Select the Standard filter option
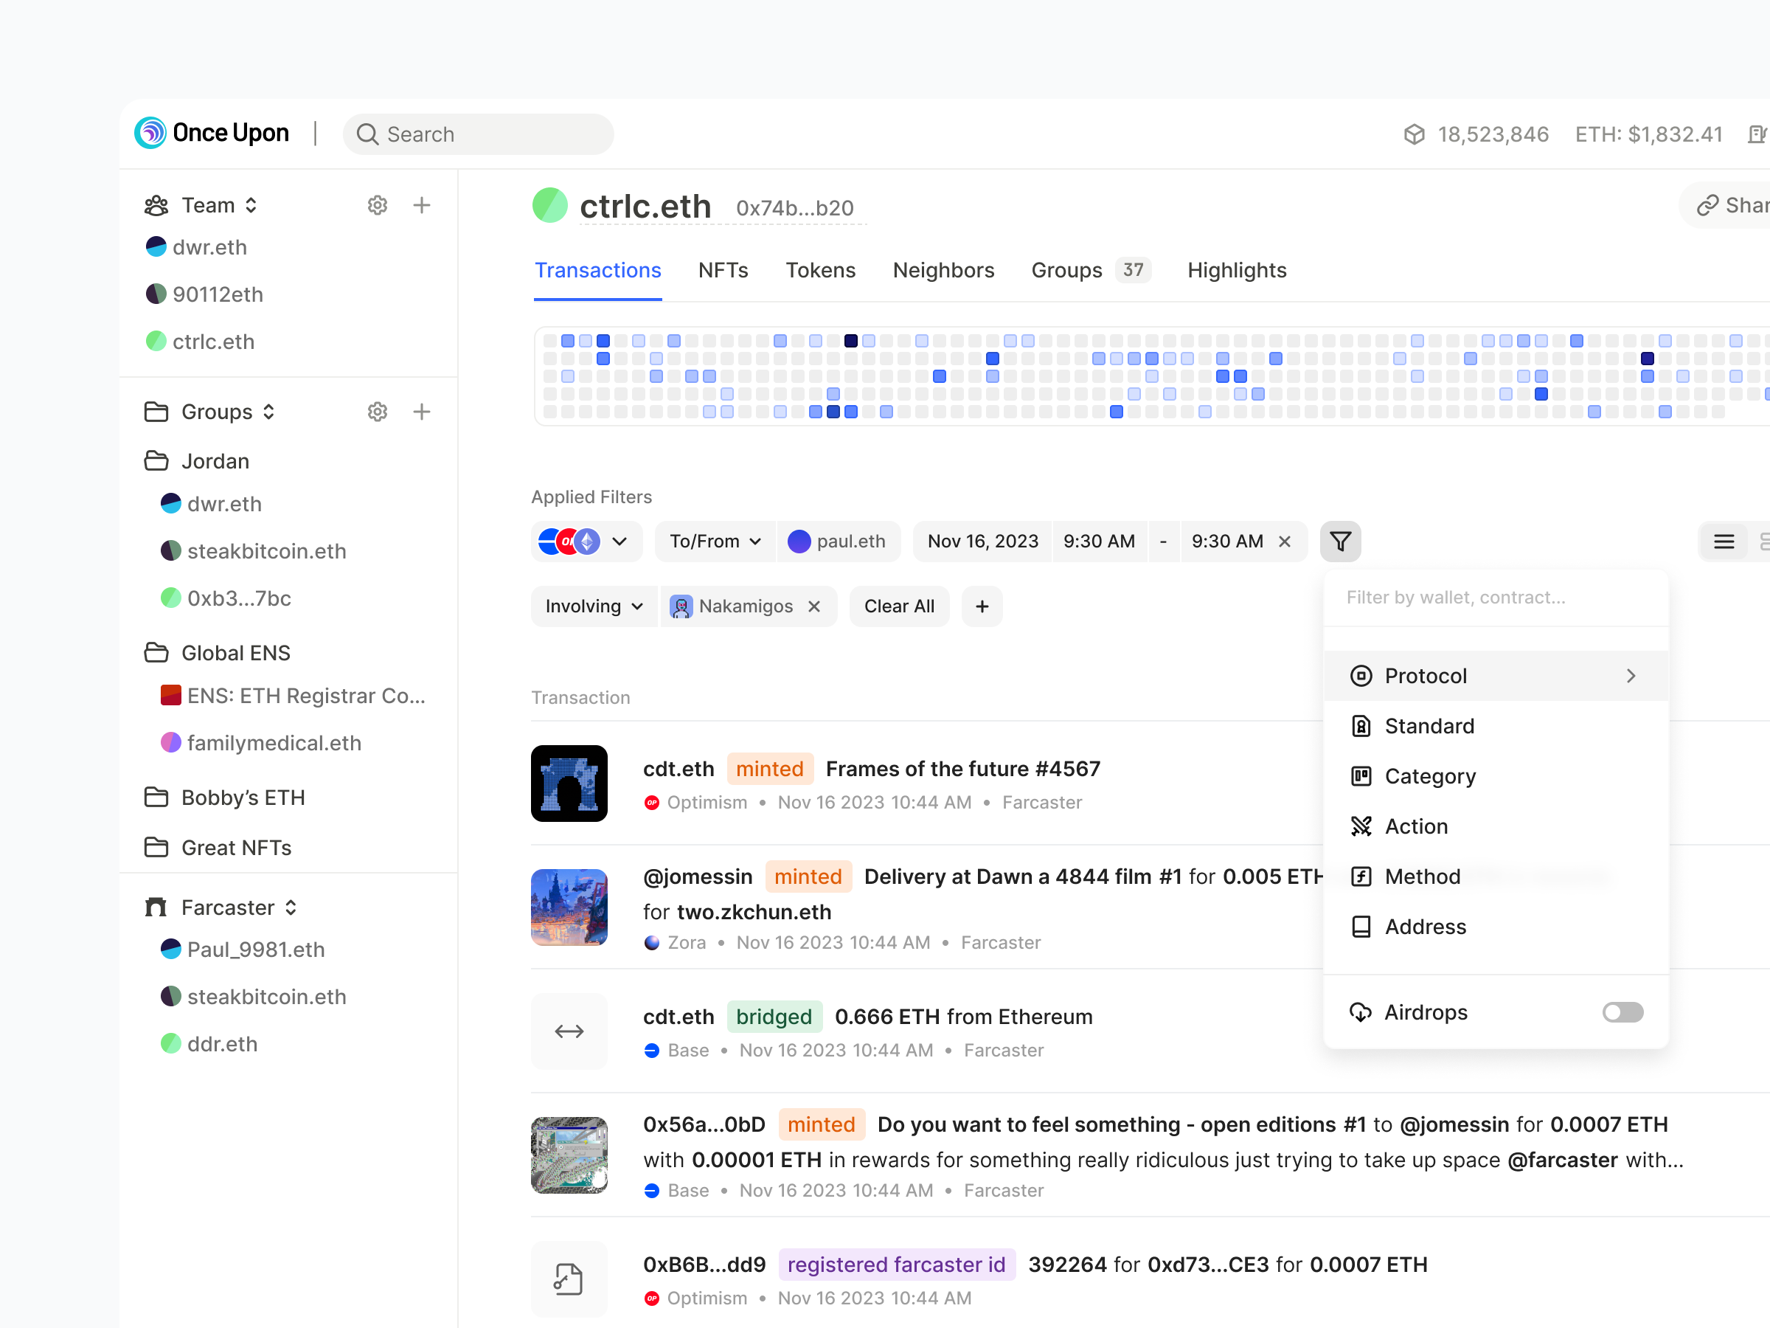Image resolution: width=1770 pixels, height=1328 pixels. coord(1496,726)
